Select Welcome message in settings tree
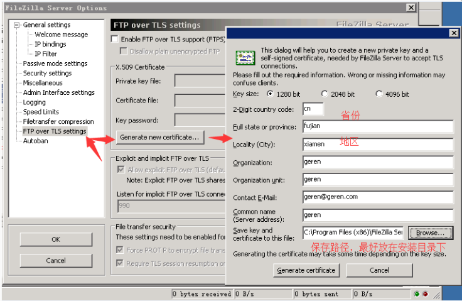The height and width of the screenshot is (301, 462). click(x=62, y=35)
